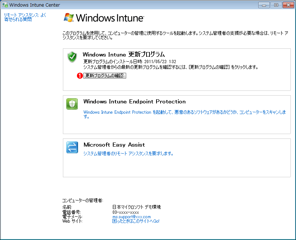
Task: Click the Windows Intune Center title bar icon
Action: click(5, 5)
